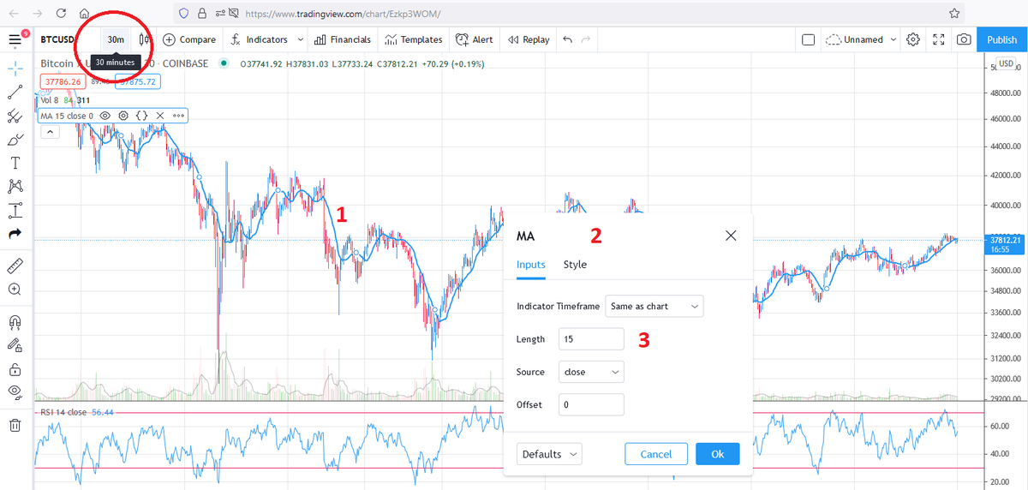
Task: Open the Compare symbol button
Action: 189,39
